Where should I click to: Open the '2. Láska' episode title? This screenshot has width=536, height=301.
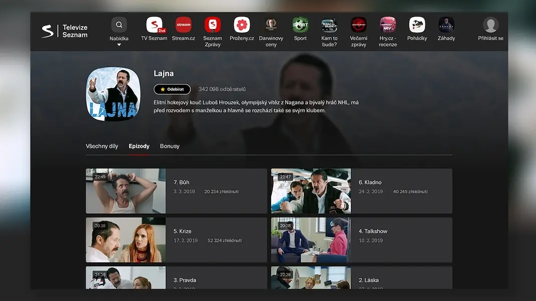pyautogui.click(x=369, y=280)
